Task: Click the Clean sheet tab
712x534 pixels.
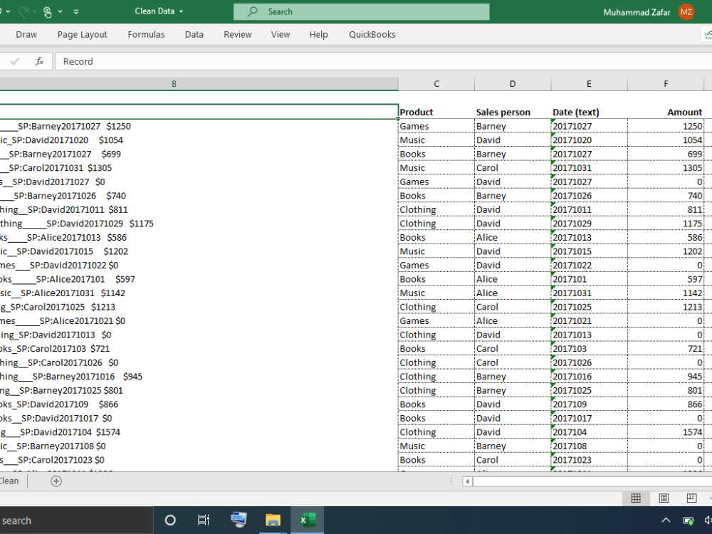Action: coord(9,481)
